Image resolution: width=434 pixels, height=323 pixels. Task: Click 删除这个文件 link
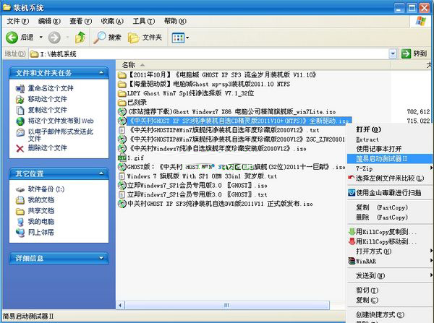click(x=47, y=148)
